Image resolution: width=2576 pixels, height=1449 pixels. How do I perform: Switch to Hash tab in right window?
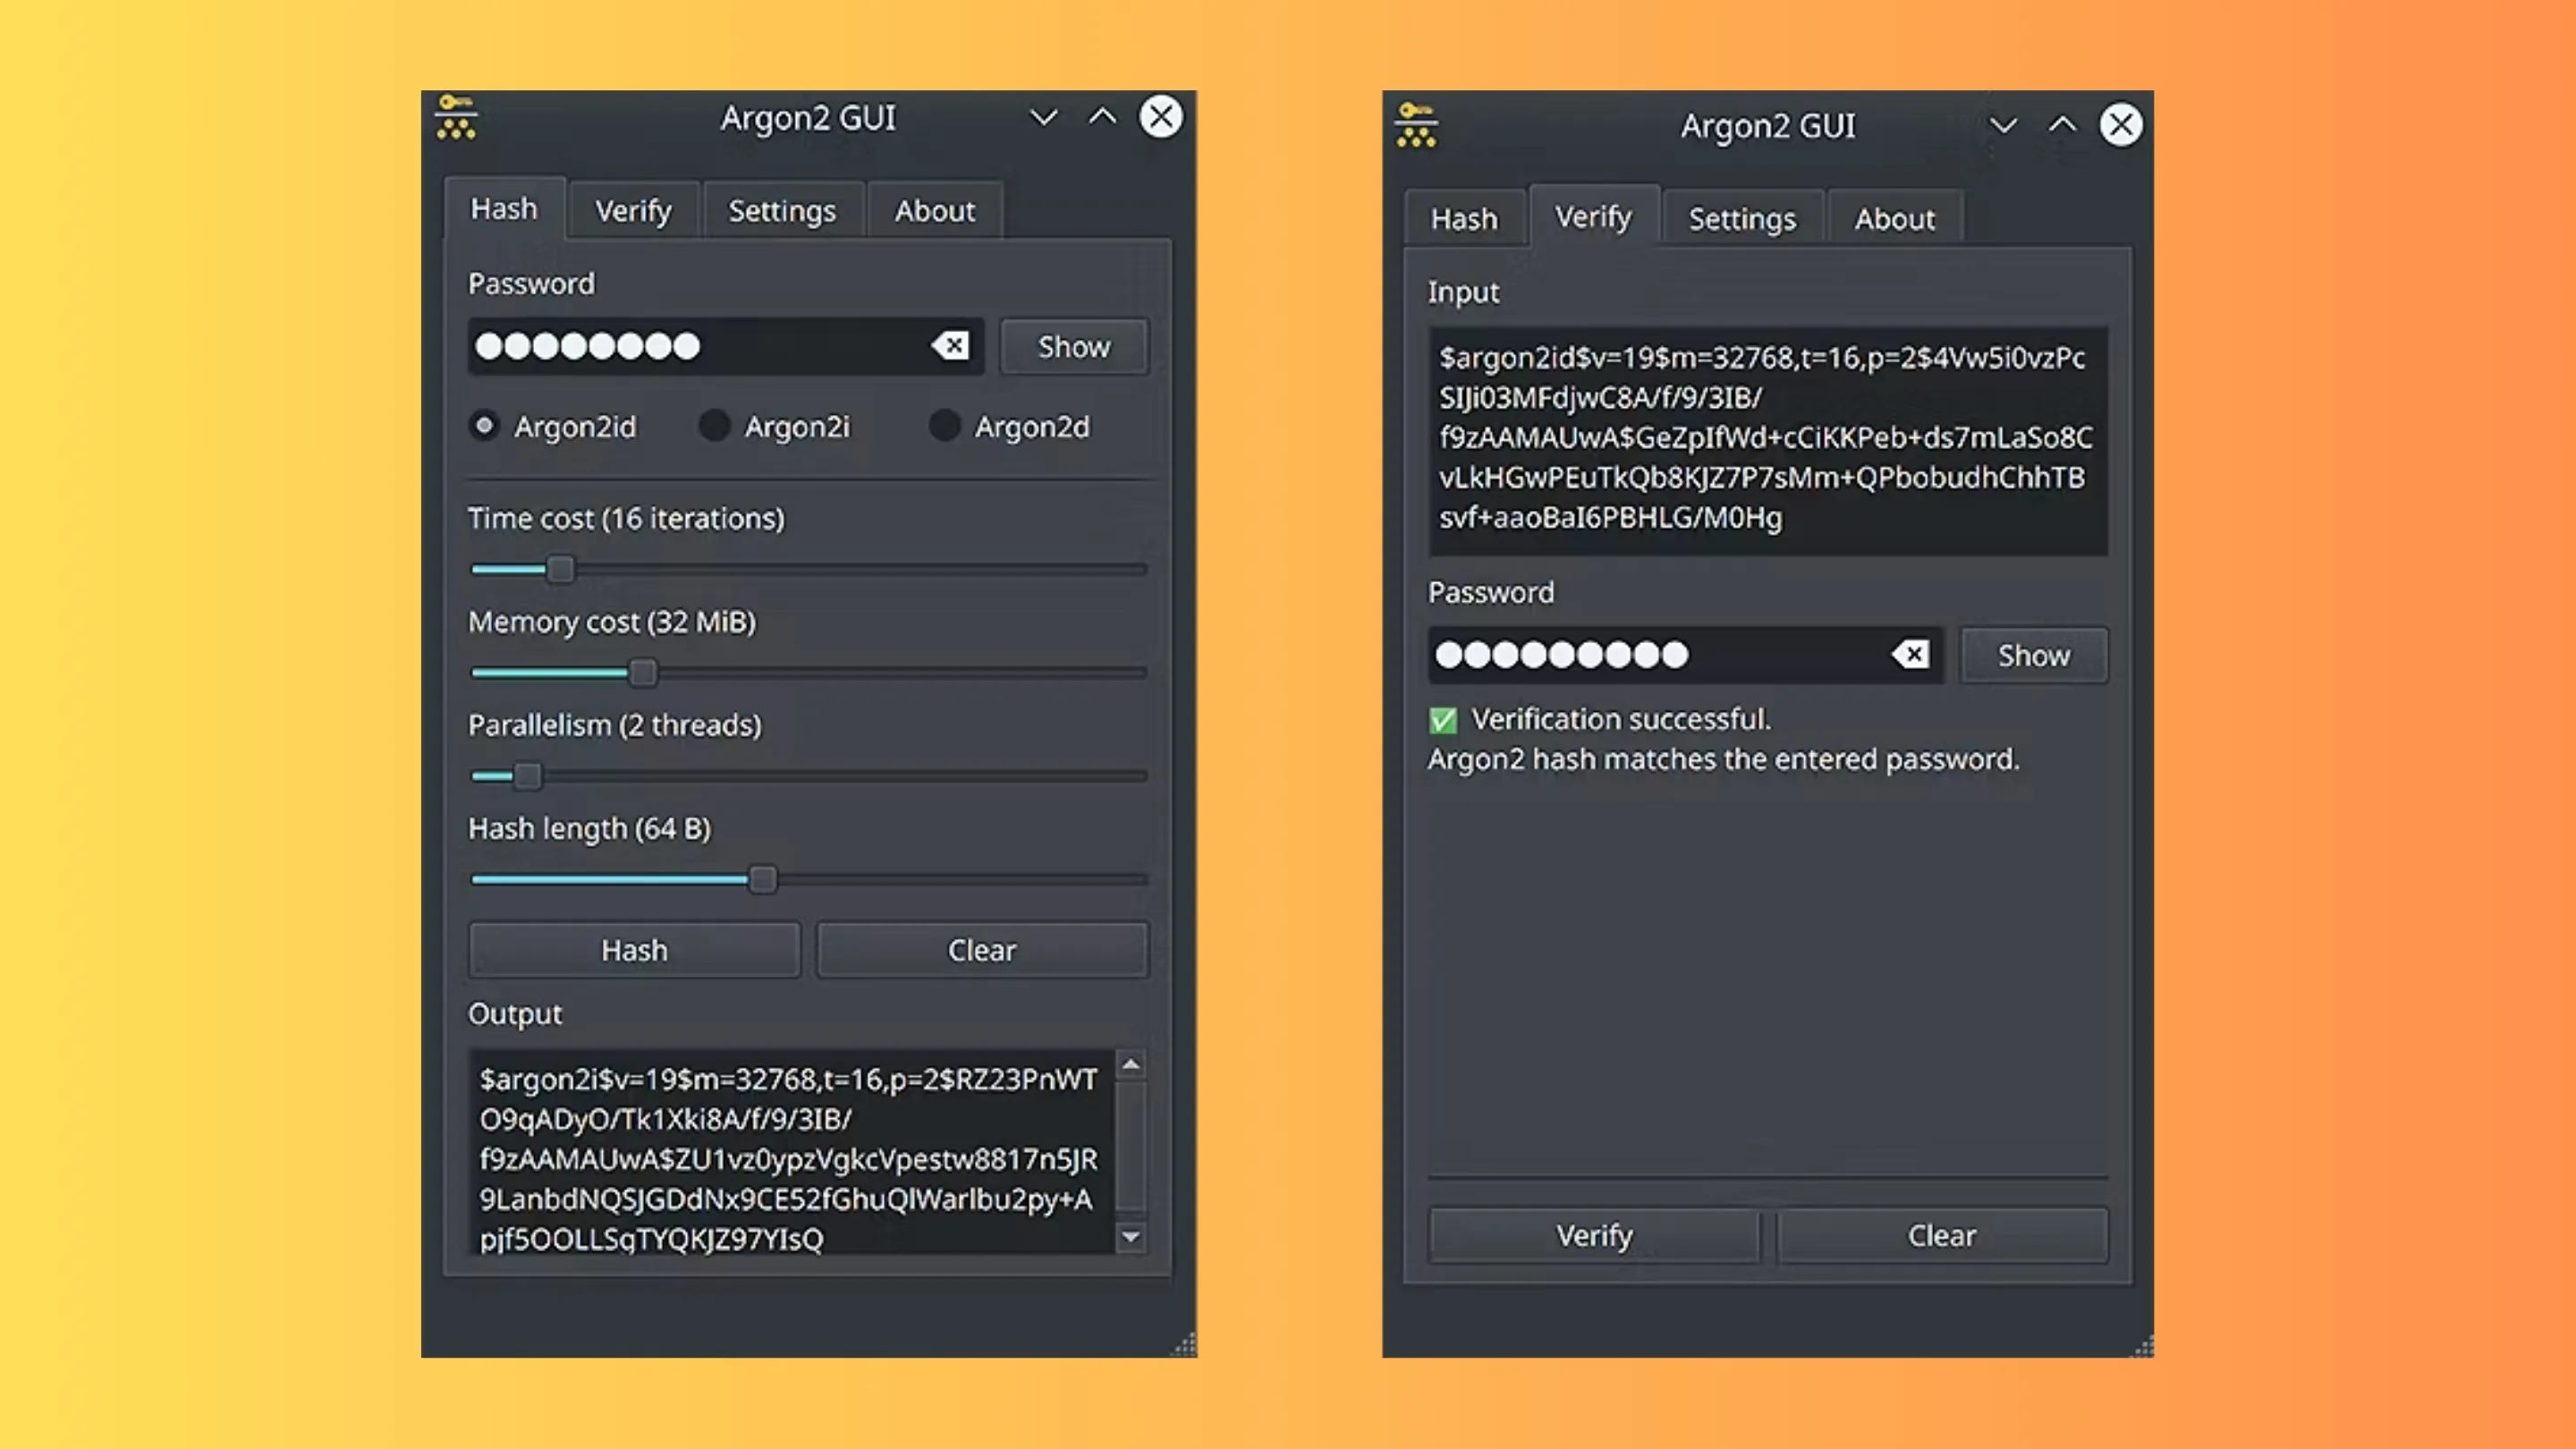tap(1464, 219)
